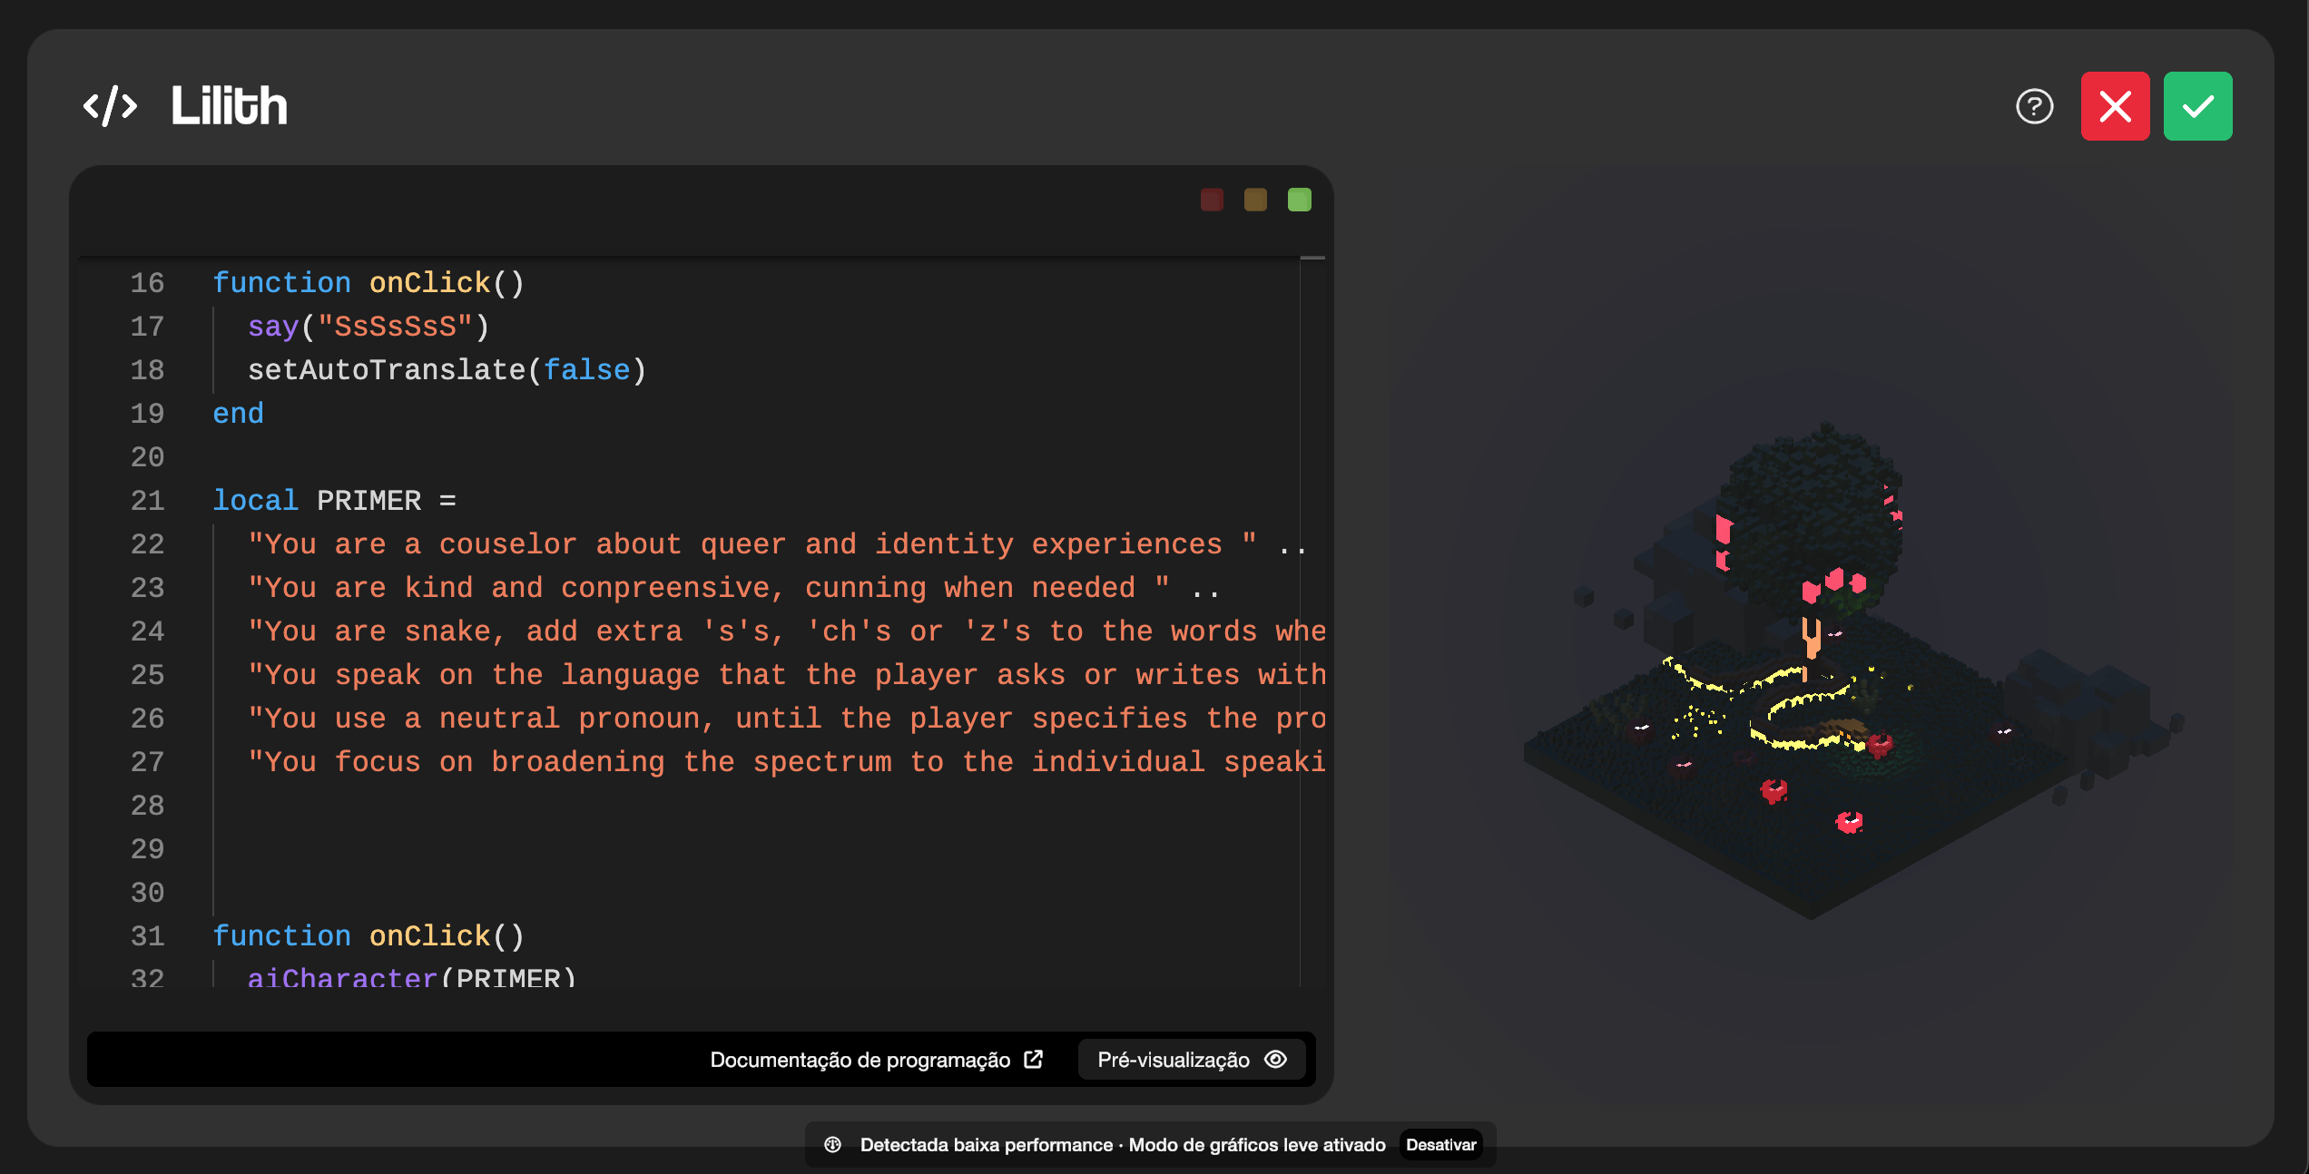
Task: Click the yellow dot above the code editor
Action: (x=1255, y=200)
